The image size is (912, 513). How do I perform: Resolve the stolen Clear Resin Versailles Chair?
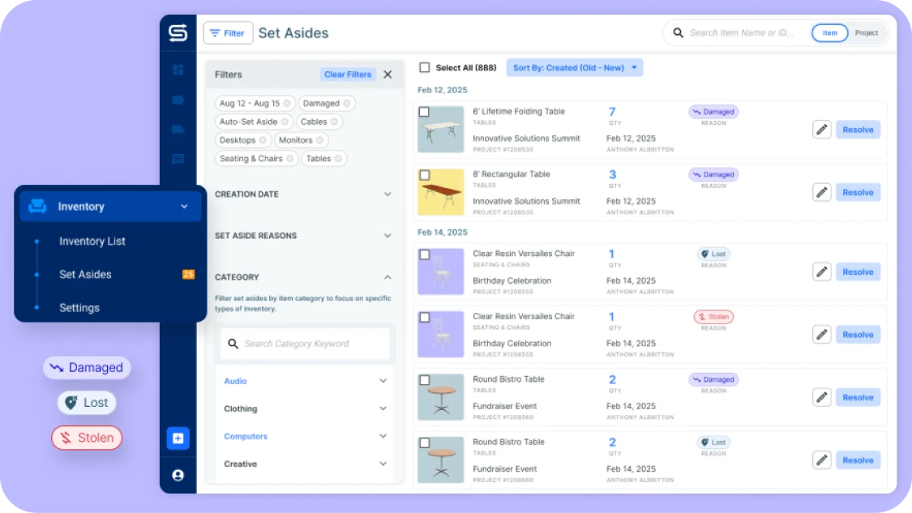point(857,335)
